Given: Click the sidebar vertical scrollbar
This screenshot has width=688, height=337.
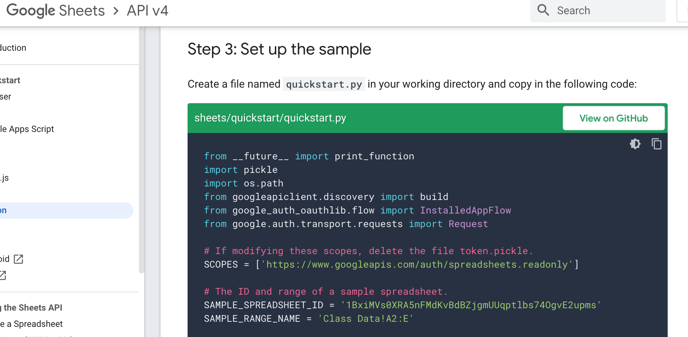Looking at the screenshot, I should pos(142,150).
